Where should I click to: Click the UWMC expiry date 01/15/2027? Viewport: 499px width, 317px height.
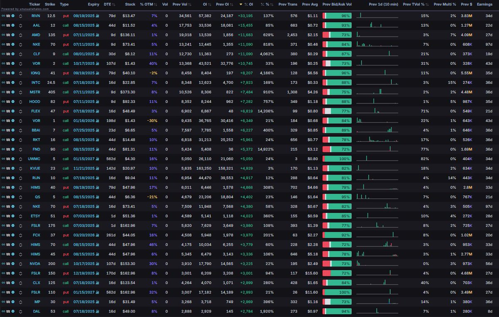coord(84,158)
